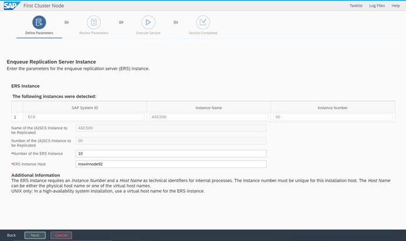Screen dimensions: 406x241
Task: Click the SAP System ID column header
Action: (84, 108)
